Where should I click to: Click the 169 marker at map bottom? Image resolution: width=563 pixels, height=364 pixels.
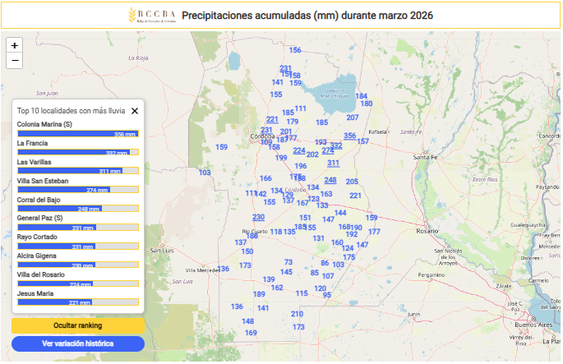point(251,333)
